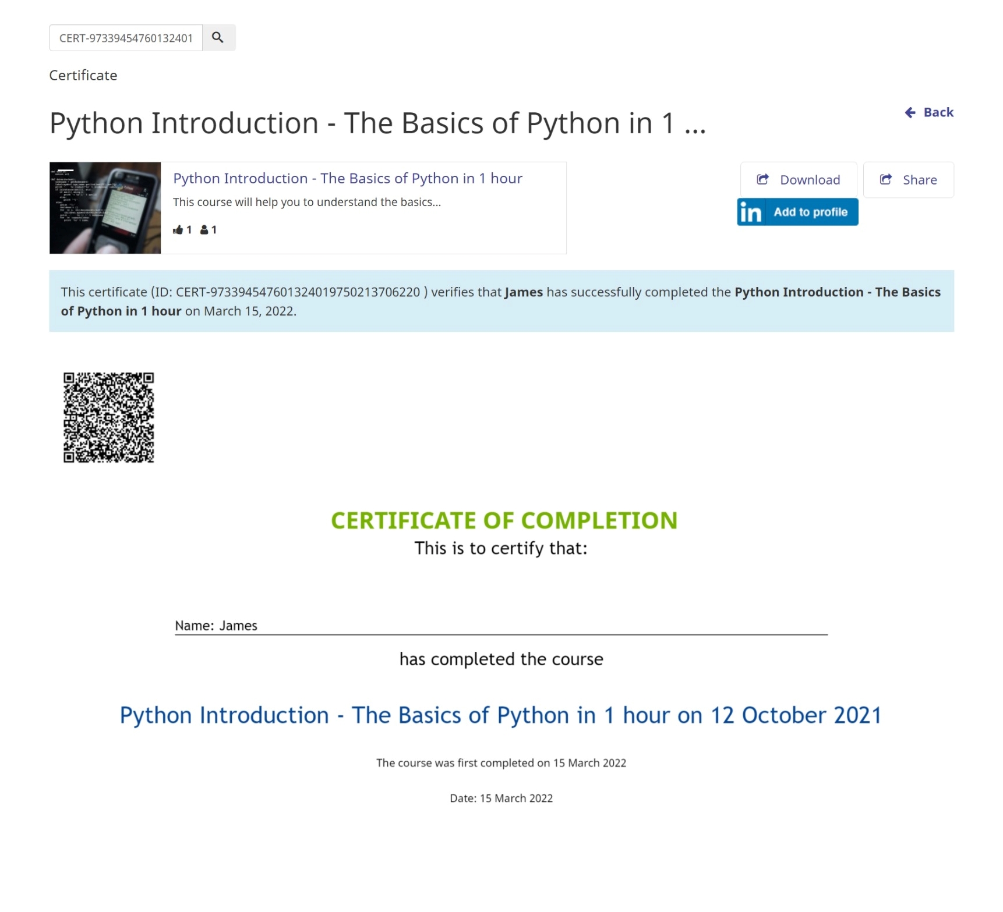
Task: Click the export icon on the Download button
Action: tap(762, 180)
